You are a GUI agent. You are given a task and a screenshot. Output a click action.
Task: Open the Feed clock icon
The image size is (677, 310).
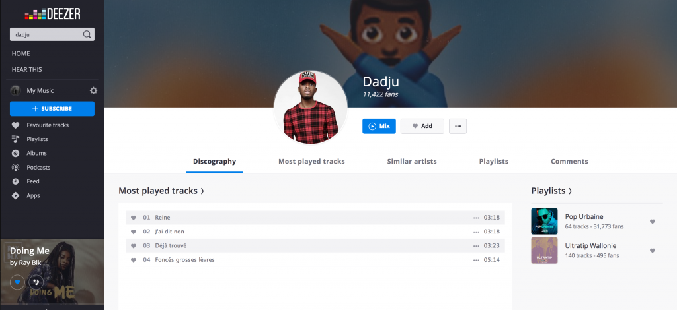[16, 181]
